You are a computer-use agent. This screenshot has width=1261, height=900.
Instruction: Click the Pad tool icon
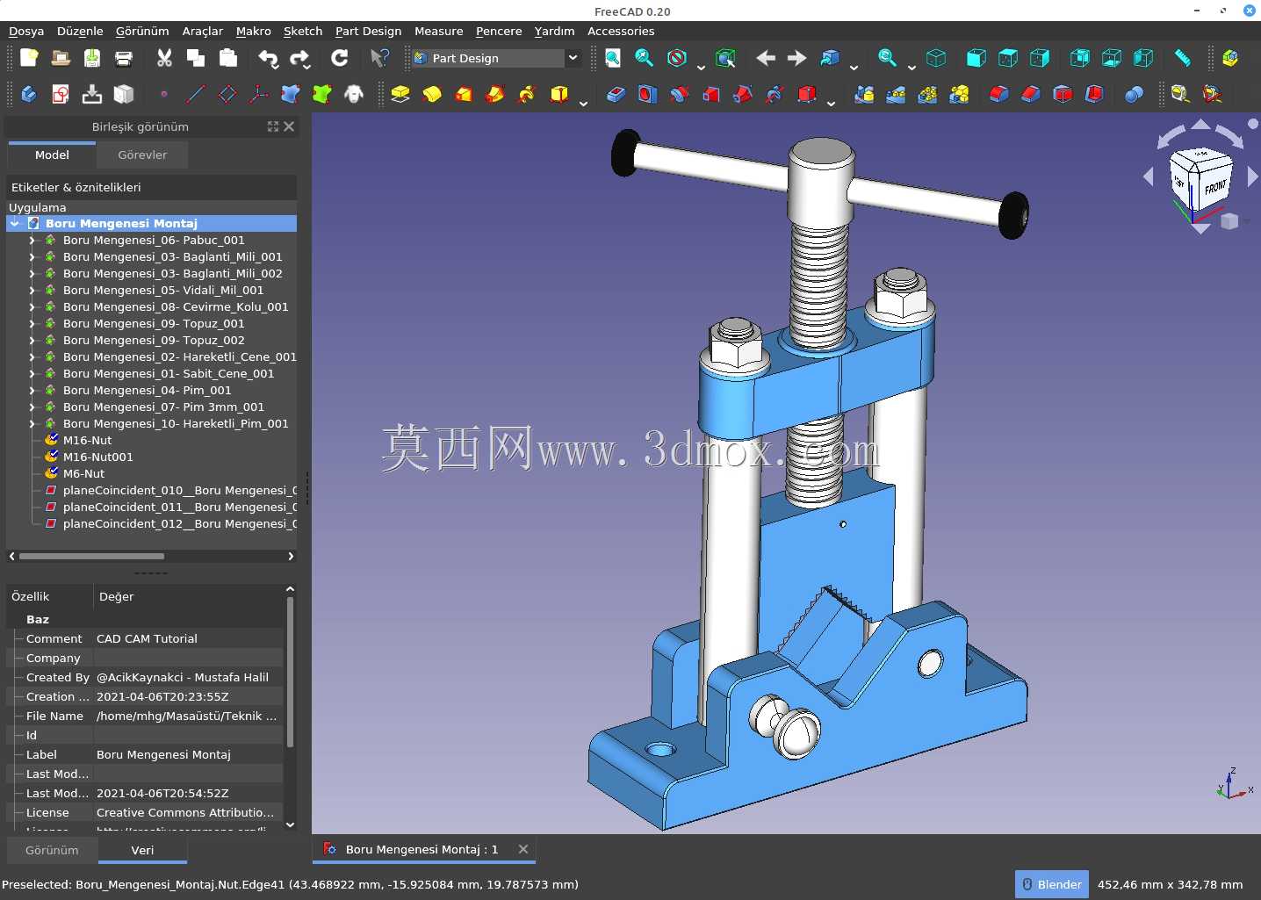coord(400,94)
